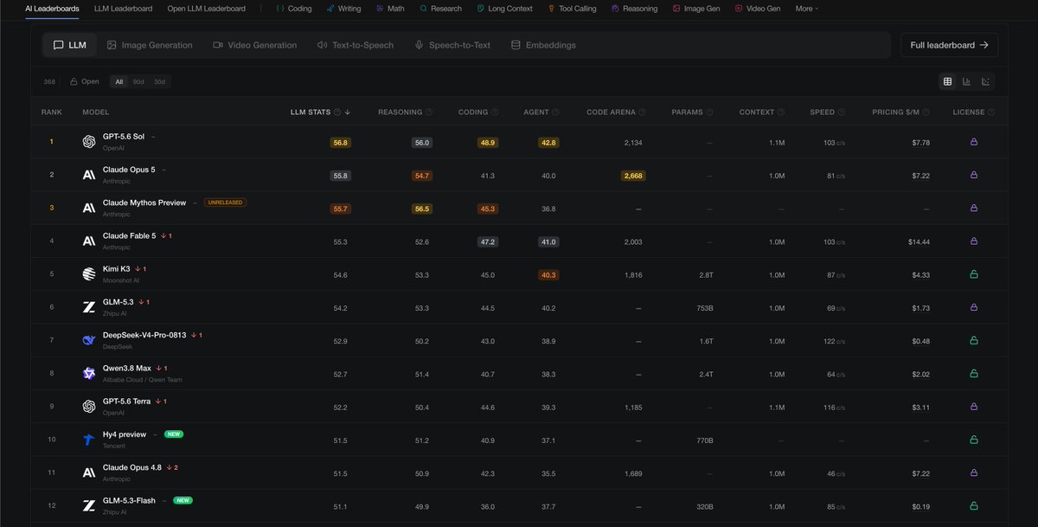The width and height of the screenshot is (1038, 527).
Task: Click the Reasoning column info icon
Action: (x=429, y=112)
